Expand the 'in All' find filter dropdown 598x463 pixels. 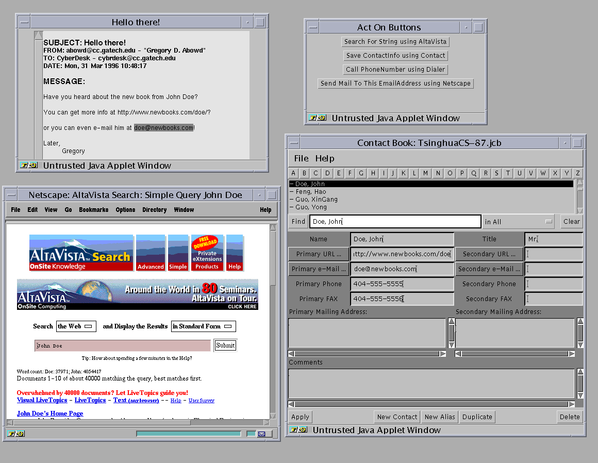click(518, 222)
